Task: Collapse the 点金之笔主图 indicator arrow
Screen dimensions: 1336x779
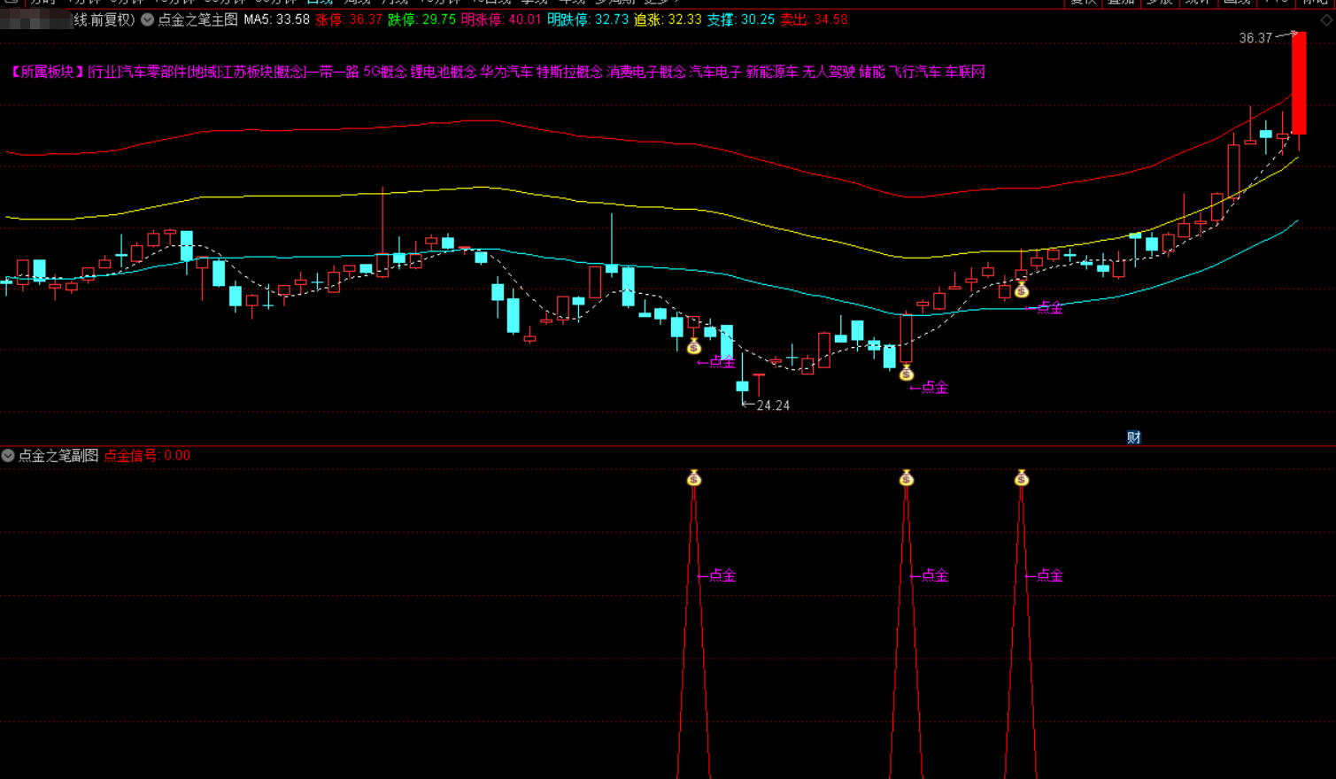Action: (x=148, y=19)
